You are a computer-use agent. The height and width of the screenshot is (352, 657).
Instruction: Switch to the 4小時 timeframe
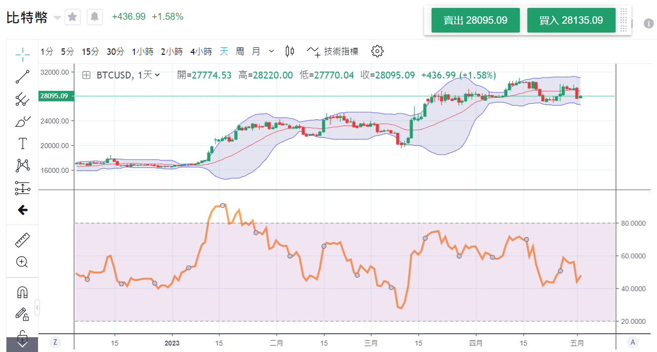(201, 51)
